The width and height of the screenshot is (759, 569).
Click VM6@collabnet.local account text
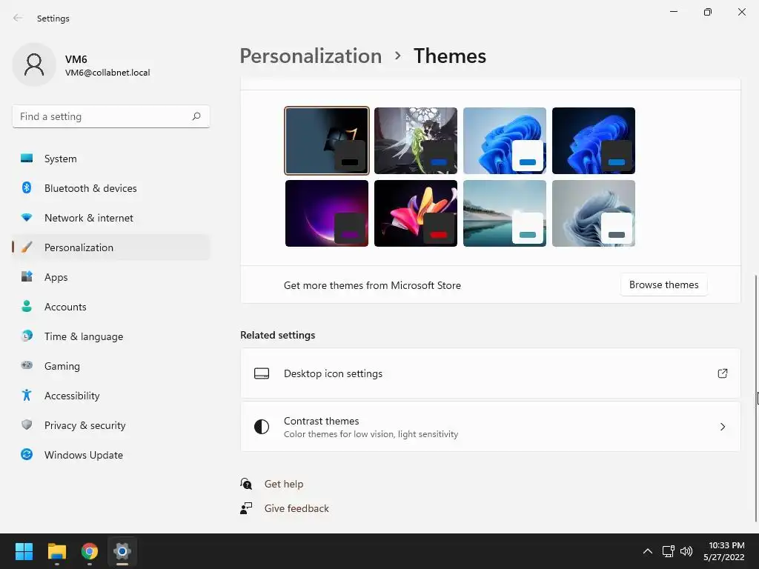pos(107,73)
